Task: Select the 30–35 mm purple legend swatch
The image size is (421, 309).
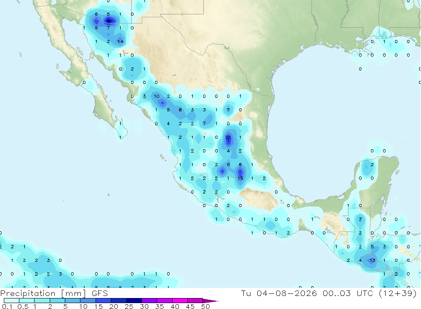Action: pos(149,301)
